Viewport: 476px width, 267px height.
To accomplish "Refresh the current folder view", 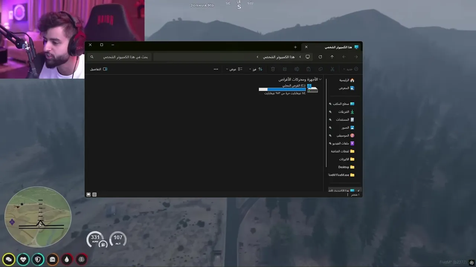I will point(320,57).
